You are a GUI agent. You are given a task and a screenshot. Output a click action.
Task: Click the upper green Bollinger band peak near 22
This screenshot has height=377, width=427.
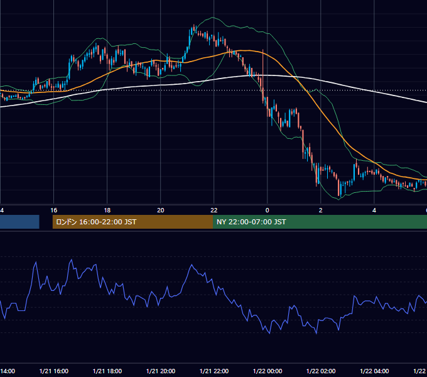(x=213, y=18)
